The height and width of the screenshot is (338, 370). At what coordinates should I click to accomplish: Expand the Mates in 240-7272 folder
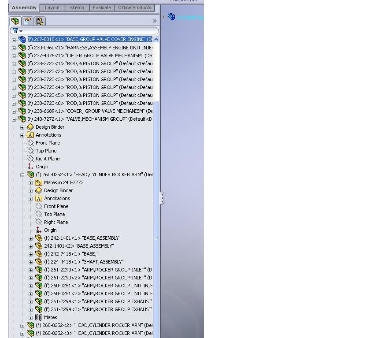point(31,183)
